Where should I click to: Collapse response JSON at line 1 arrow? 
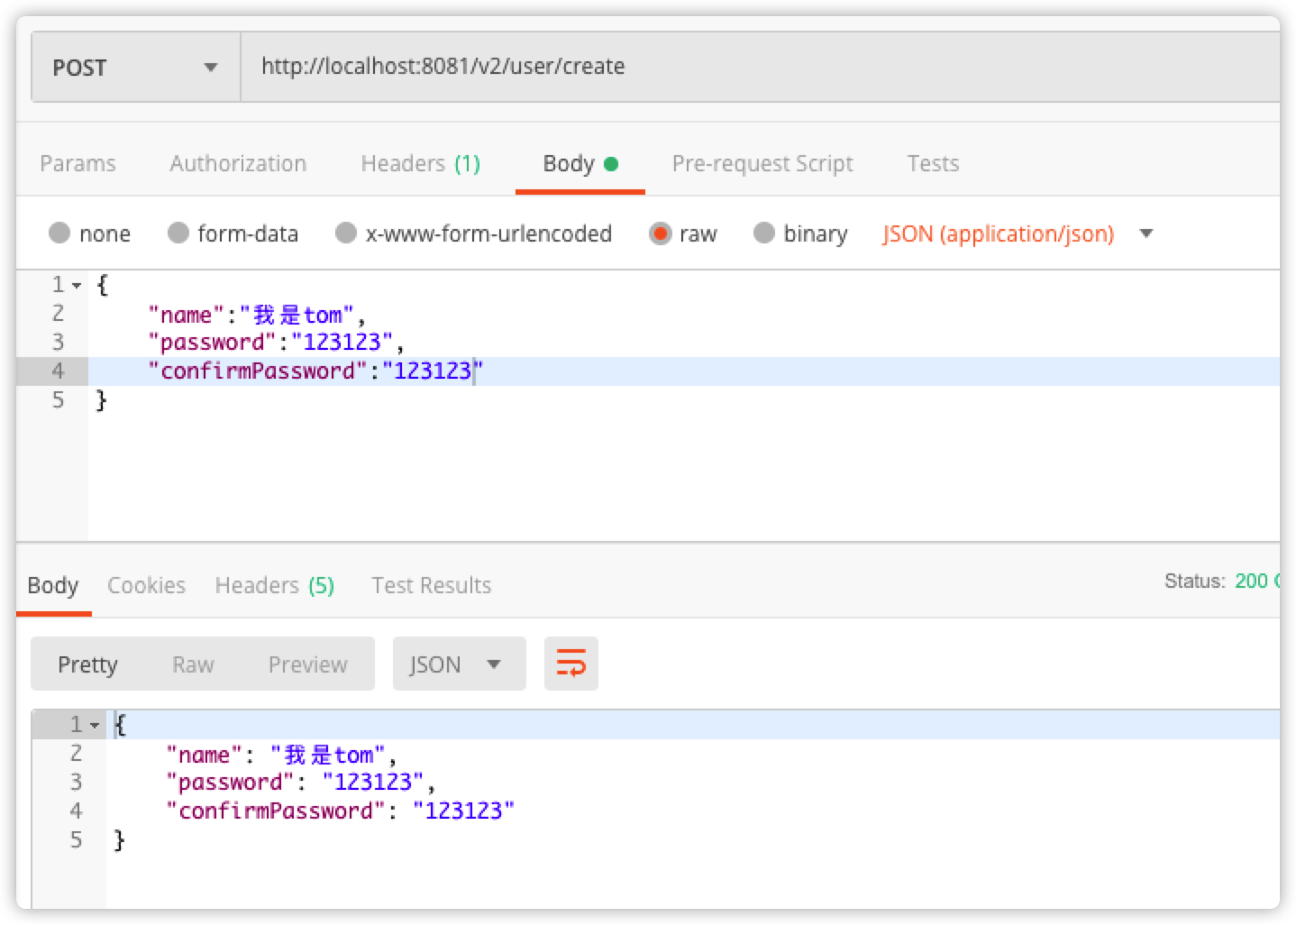(95, 726)
